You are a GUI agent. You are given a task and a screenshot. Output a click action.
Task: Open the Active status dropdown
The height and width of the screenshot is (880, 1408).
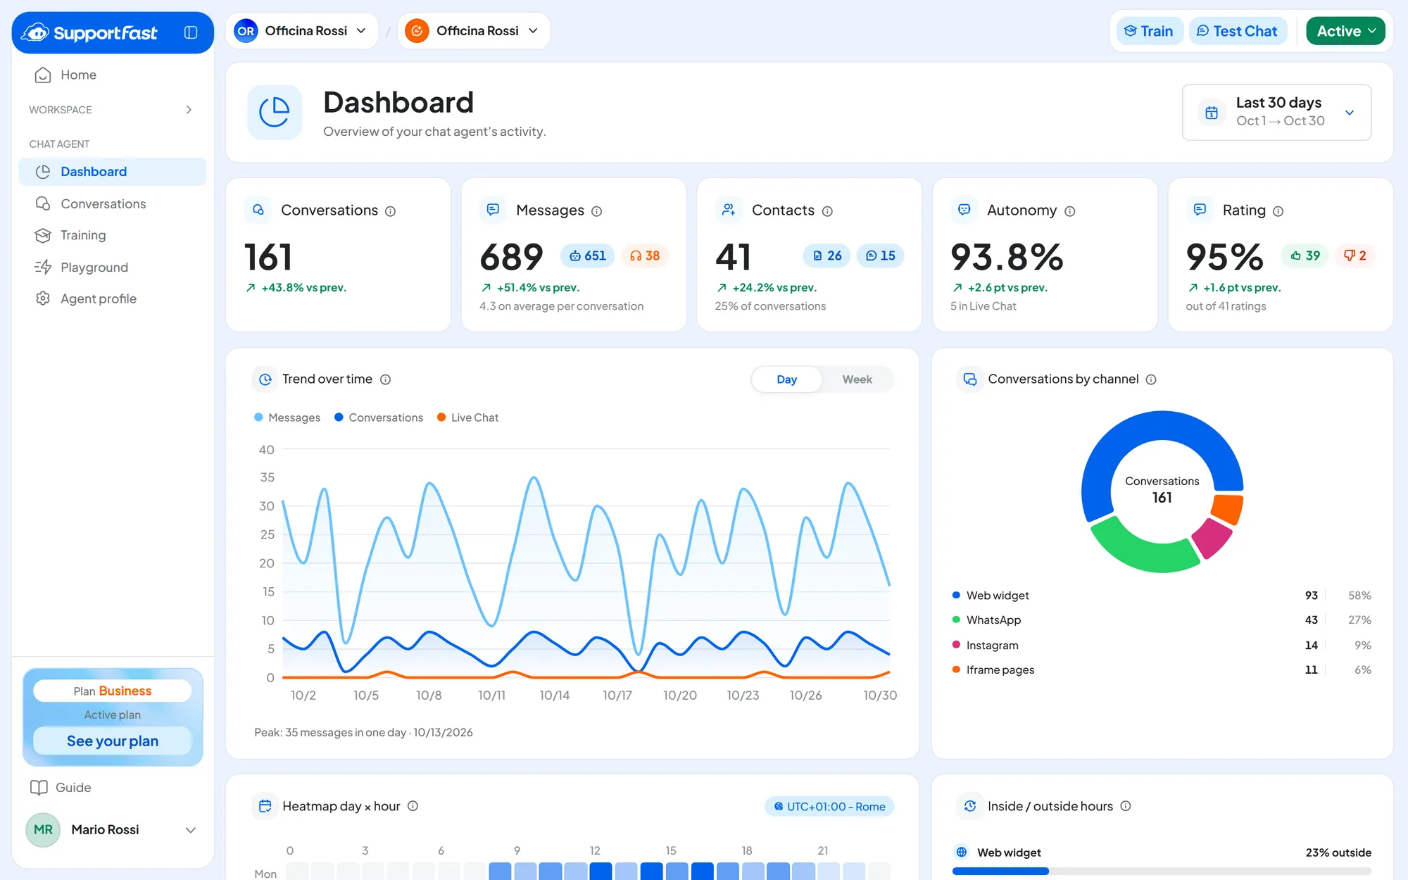(x=1345, y=31)
